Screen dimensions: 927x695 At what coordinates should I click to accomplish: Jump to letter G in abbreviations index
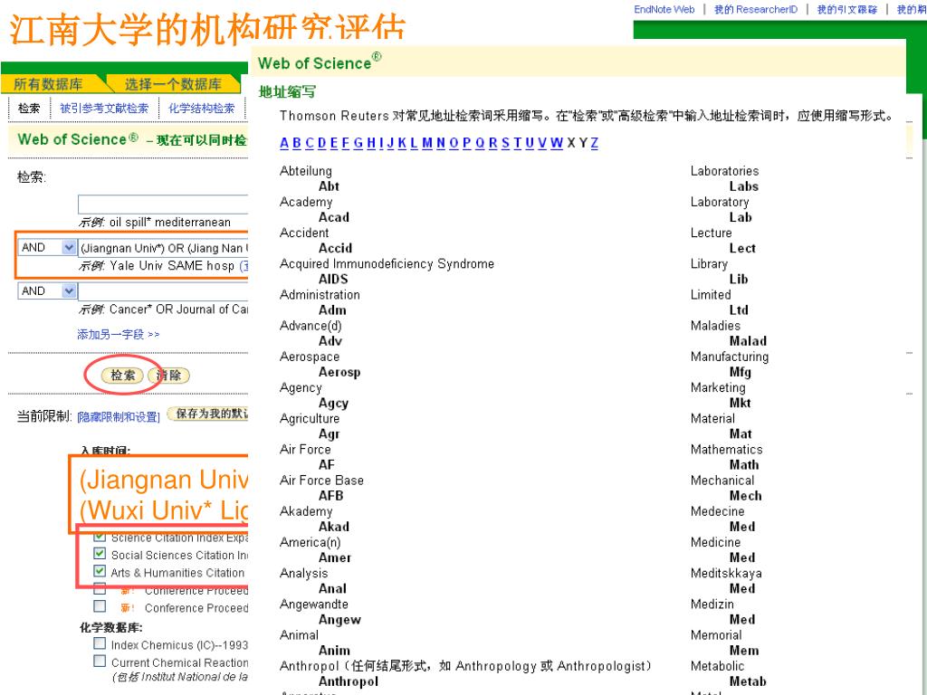358,143
